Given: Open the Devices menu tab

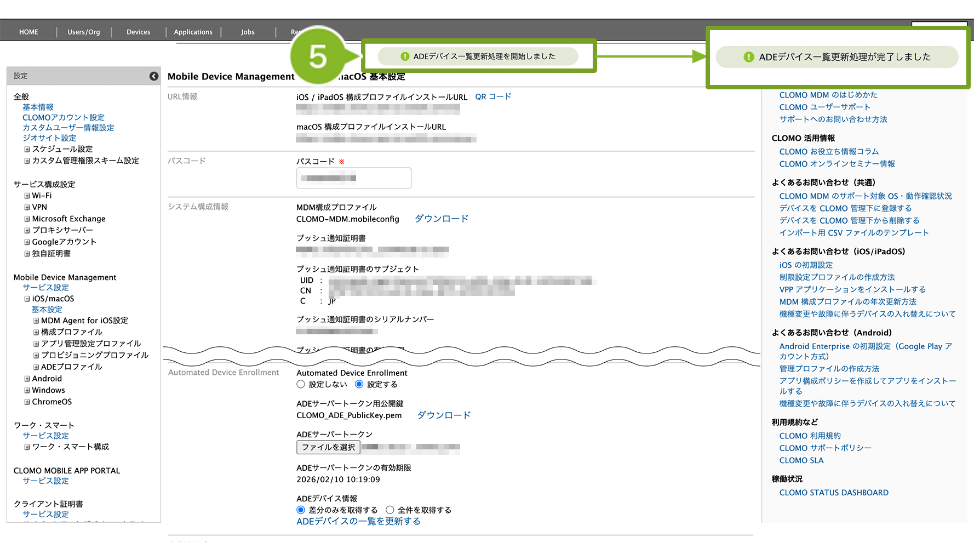Looking at the screenshot, I should point(138,32).
